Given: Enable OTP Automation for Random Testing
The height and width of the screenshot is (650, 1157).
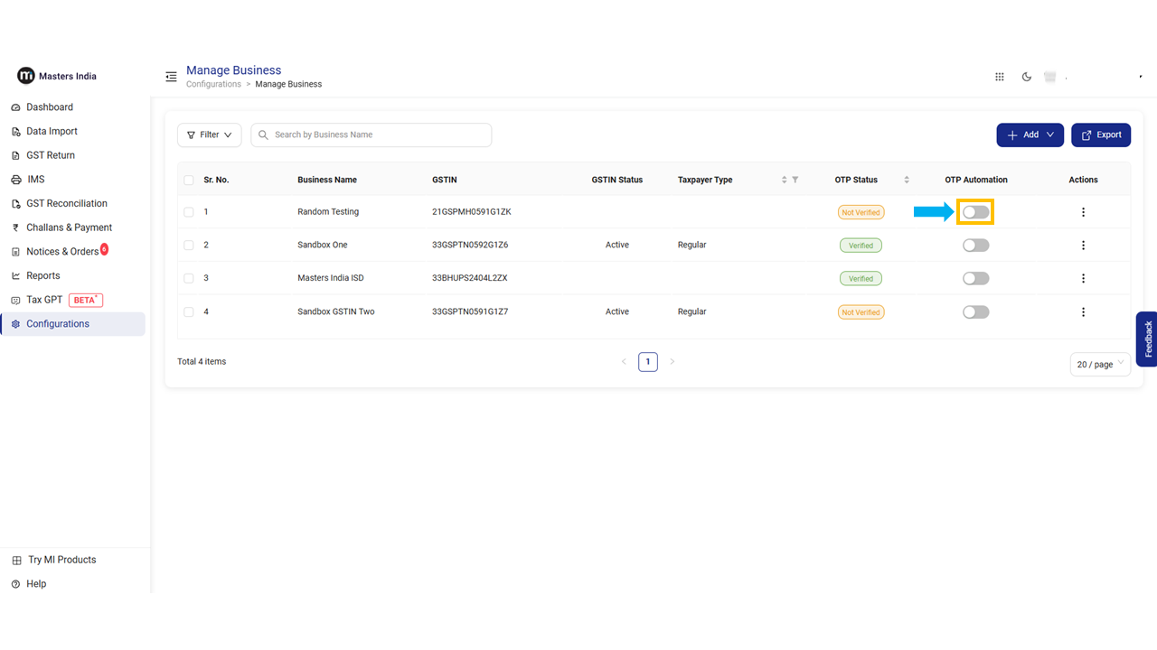Looking at the screenshot, I should pos(975,212).
